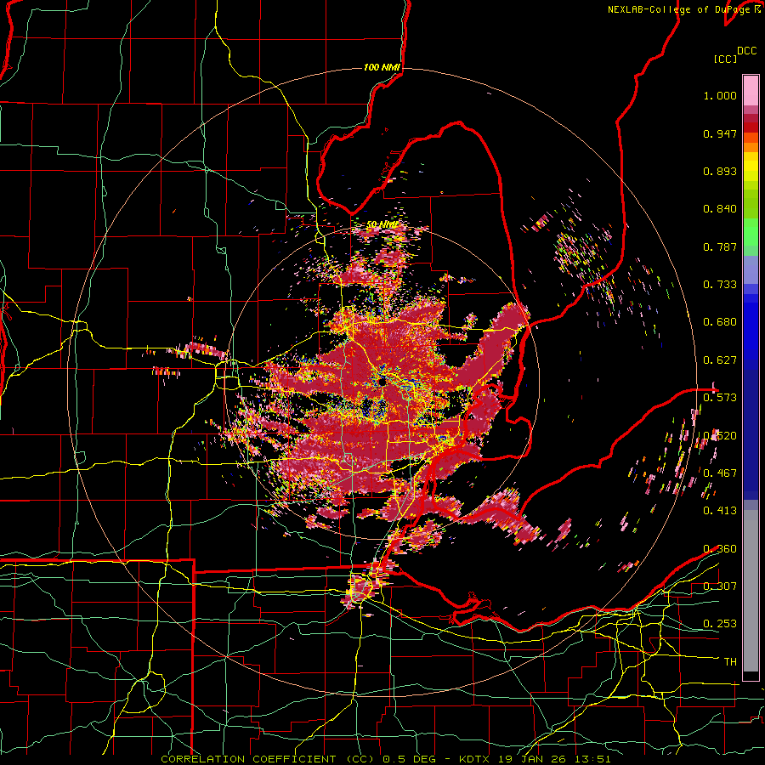The height and width of the screenshot is (765, 765).
Task: Pick the gray swatch on the color bar
Action: tap(751, 595)
